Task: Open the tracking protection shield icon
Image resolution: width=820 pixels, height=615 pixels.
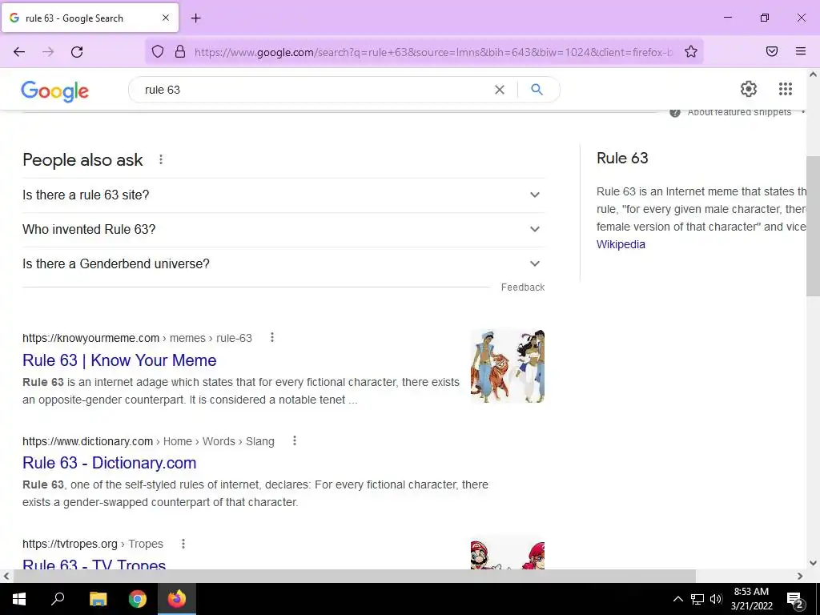Action: coord(158,51)
